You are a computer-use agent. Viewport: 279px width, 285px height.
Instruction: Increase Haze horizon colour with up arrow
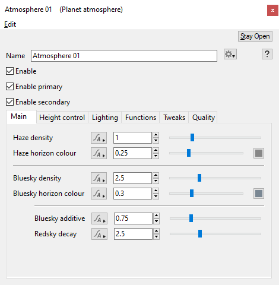[x=156, y=150]
